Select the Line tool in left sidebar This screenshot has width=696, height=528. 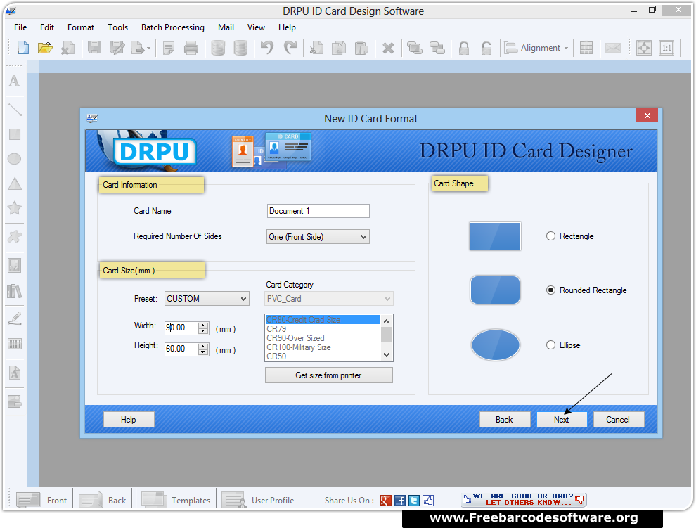15,109
